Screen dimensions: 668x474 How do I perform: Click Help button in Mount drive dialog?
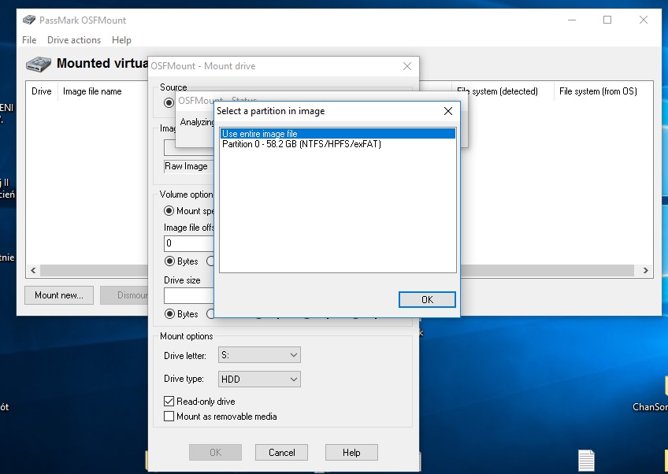click(351, 452)
